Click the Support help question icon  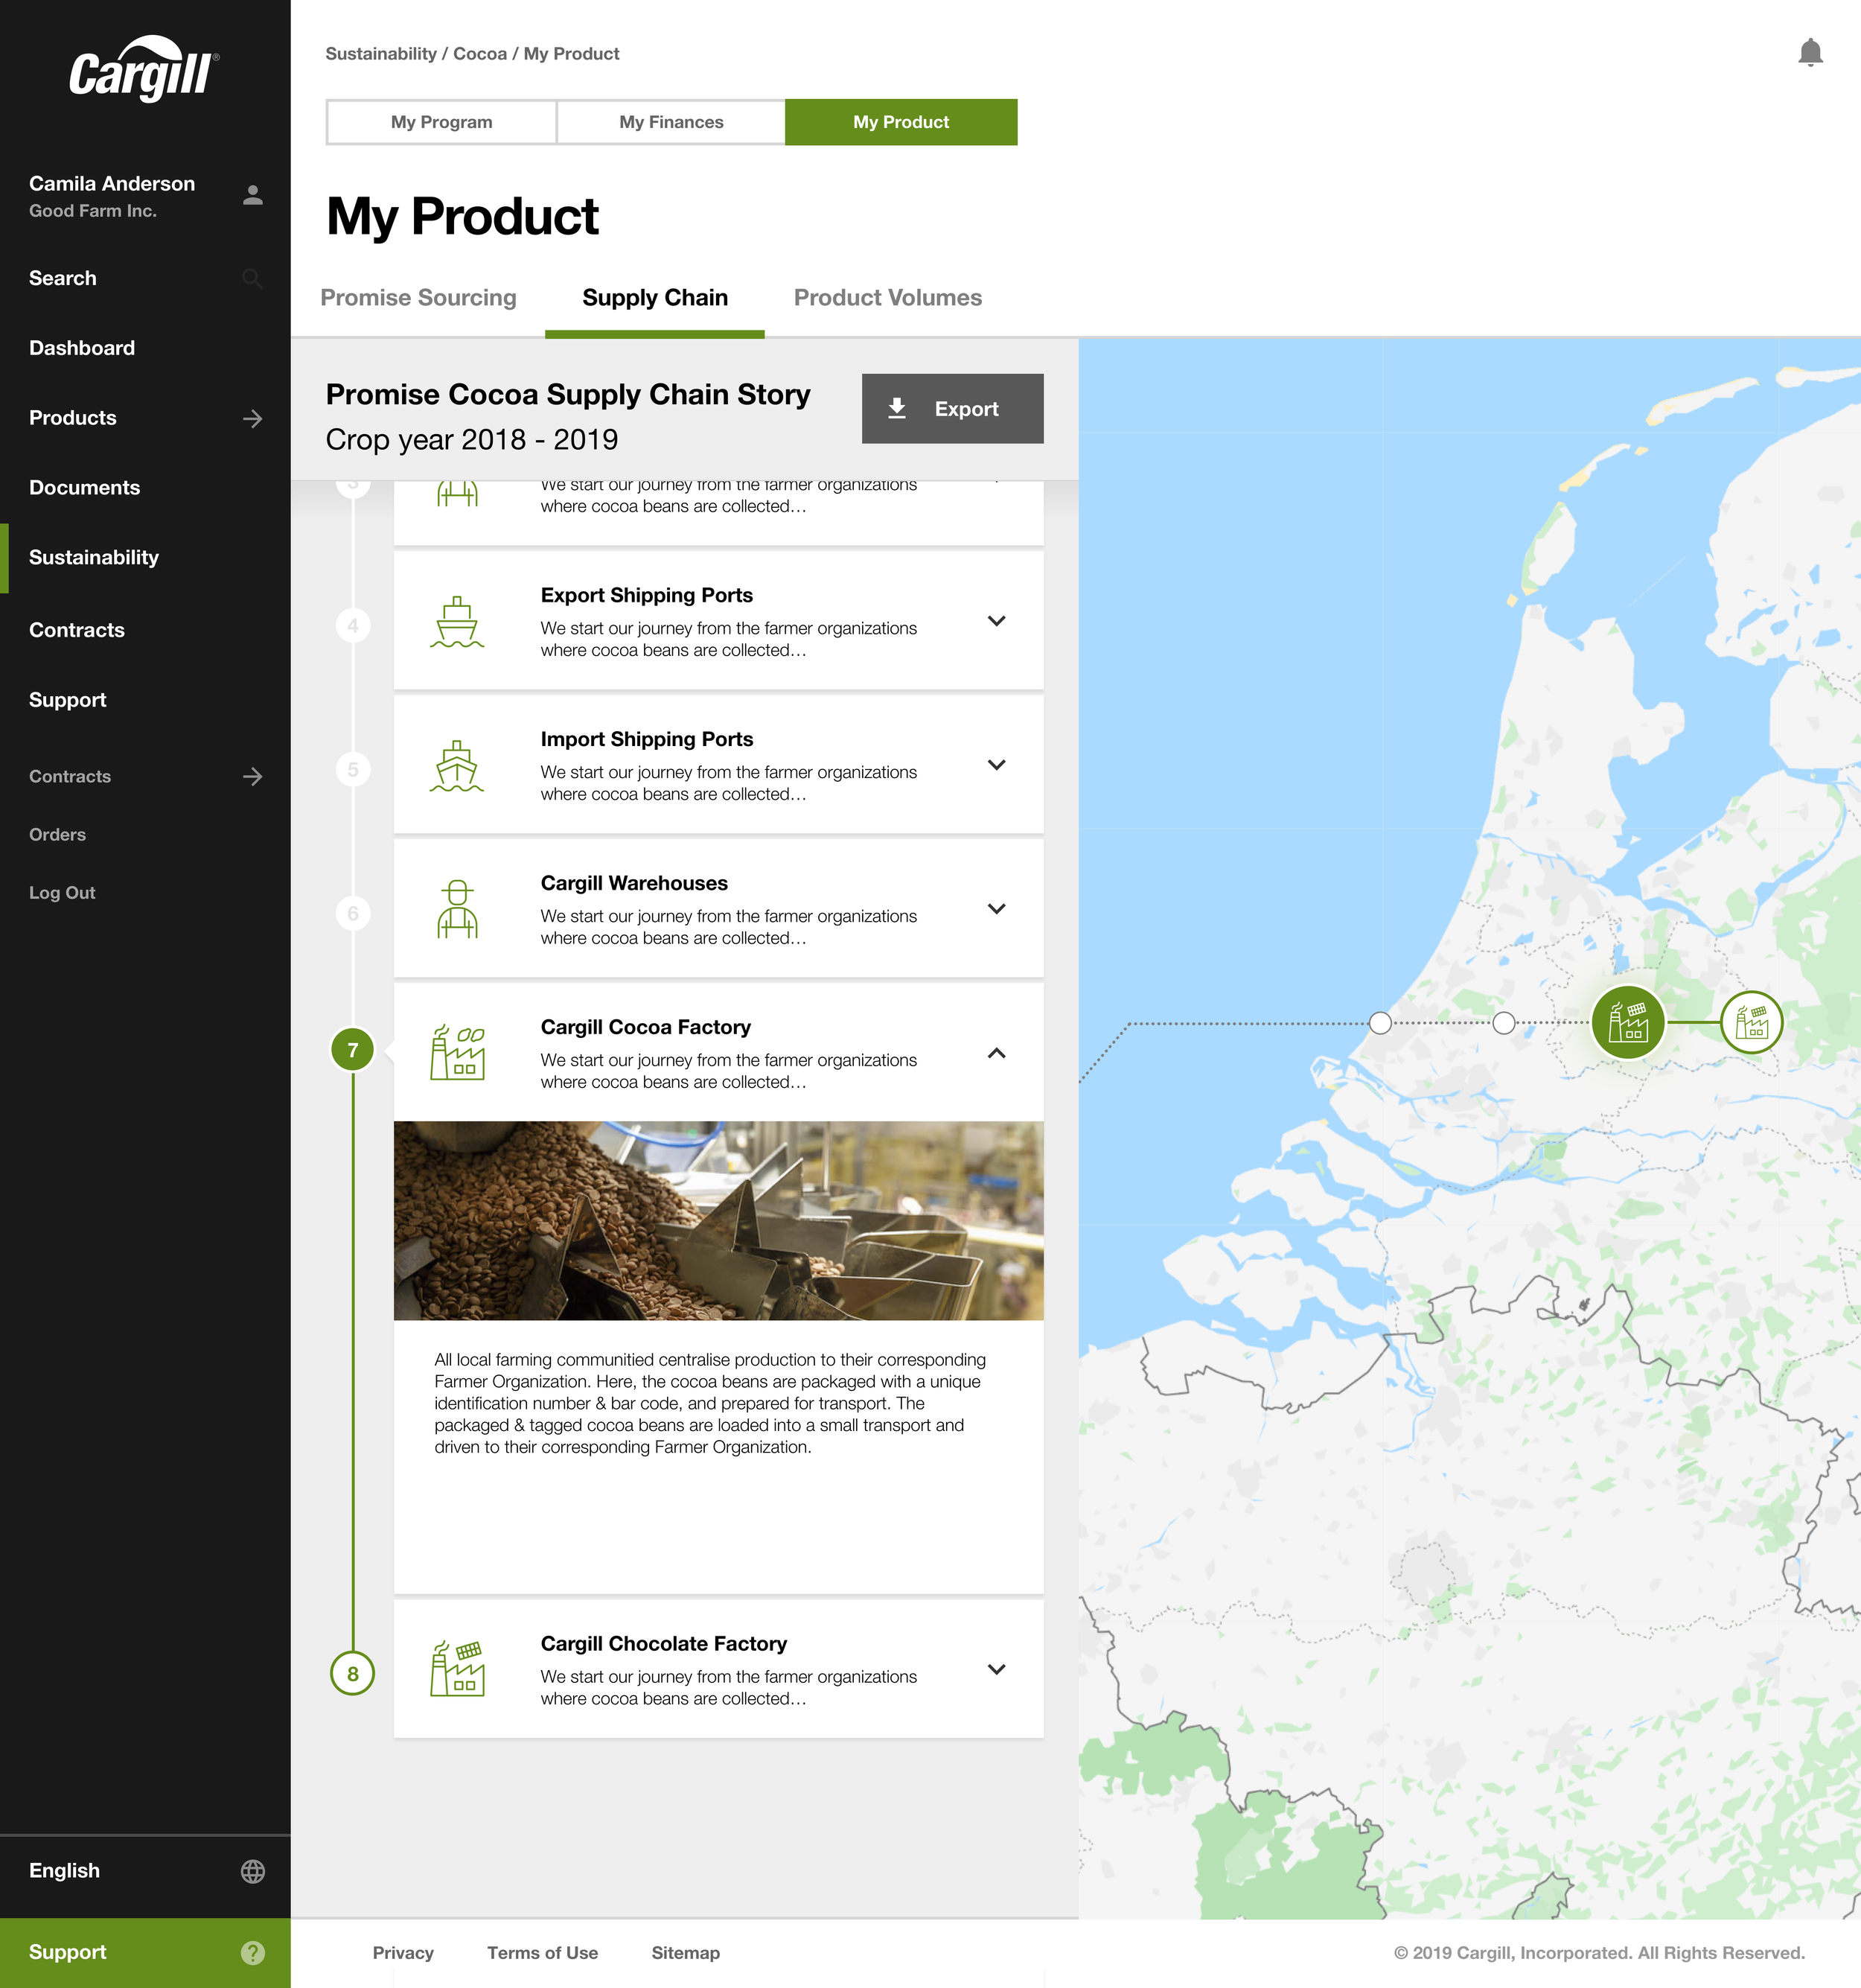[253, 1952]
